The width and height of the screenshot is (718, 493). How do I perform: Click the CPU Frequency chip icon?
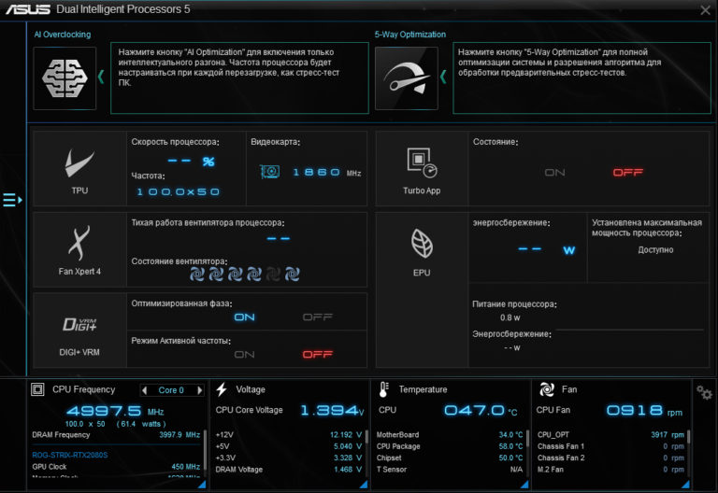(37, 389)
